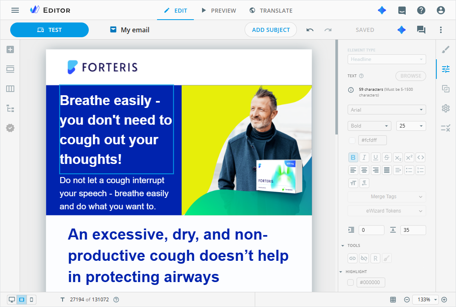Viewport: 456px width, 307px height.
Task: Enable the highlight color checkbox
Action: point(350,282)
